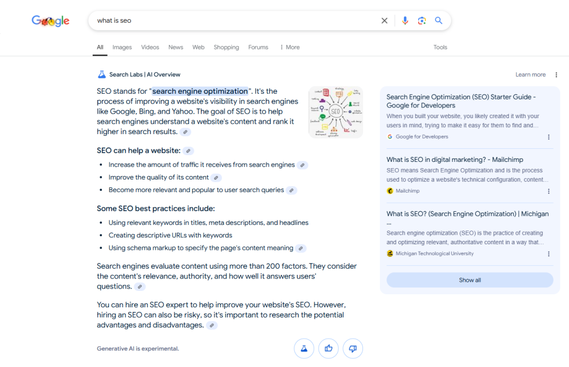Screen dimensions: 569x367
Task: Switch to the Images tab
Action: [122, 47]
